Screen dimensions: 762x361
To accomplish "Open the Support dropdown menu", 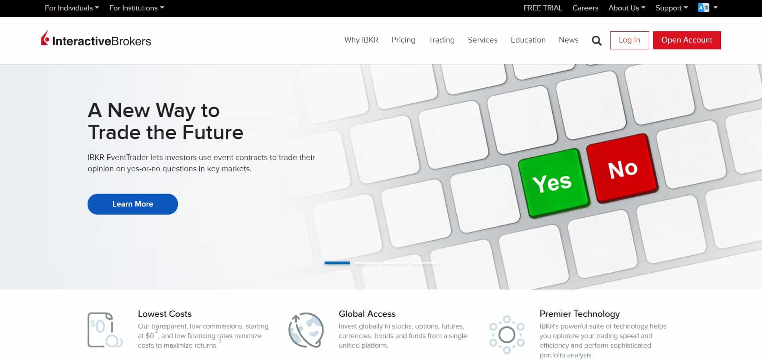I will (672, 8).
